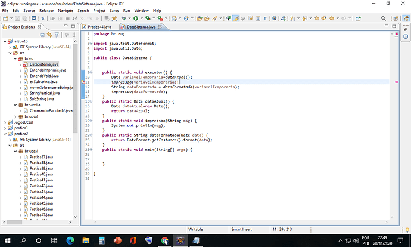The image size is (411, 247).
Task: Expand the br.ucsal package under assunto
Action: click(x=15, y=116)
